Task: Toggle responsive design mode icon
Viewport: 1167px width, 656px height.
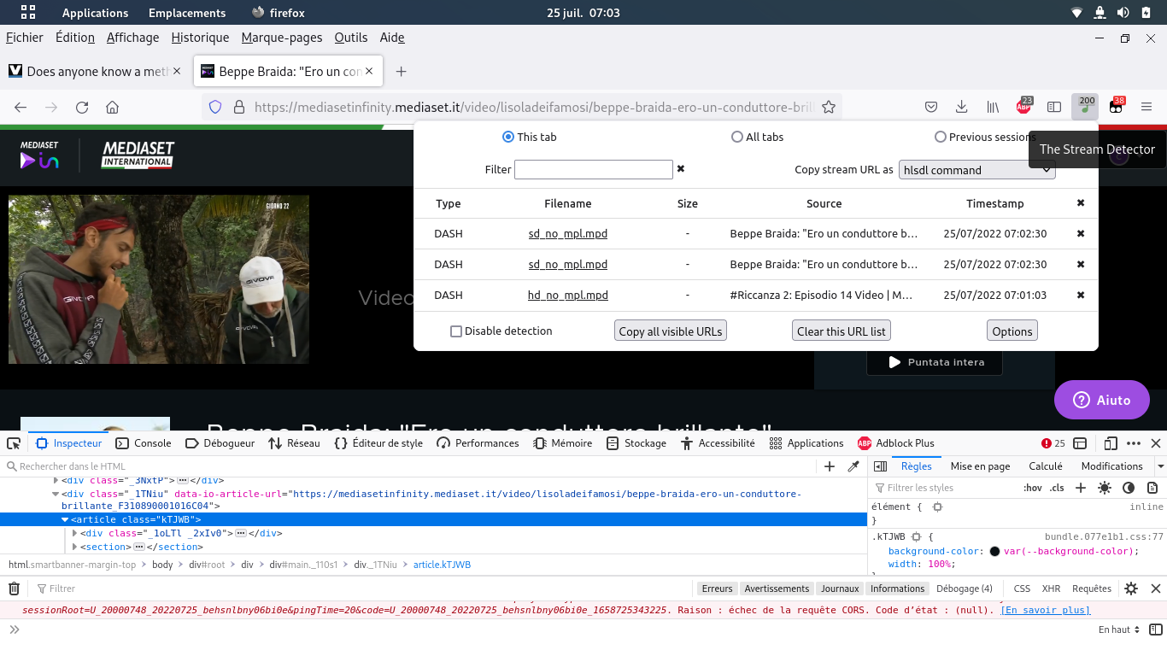Action: click(x=1111, y=443)
